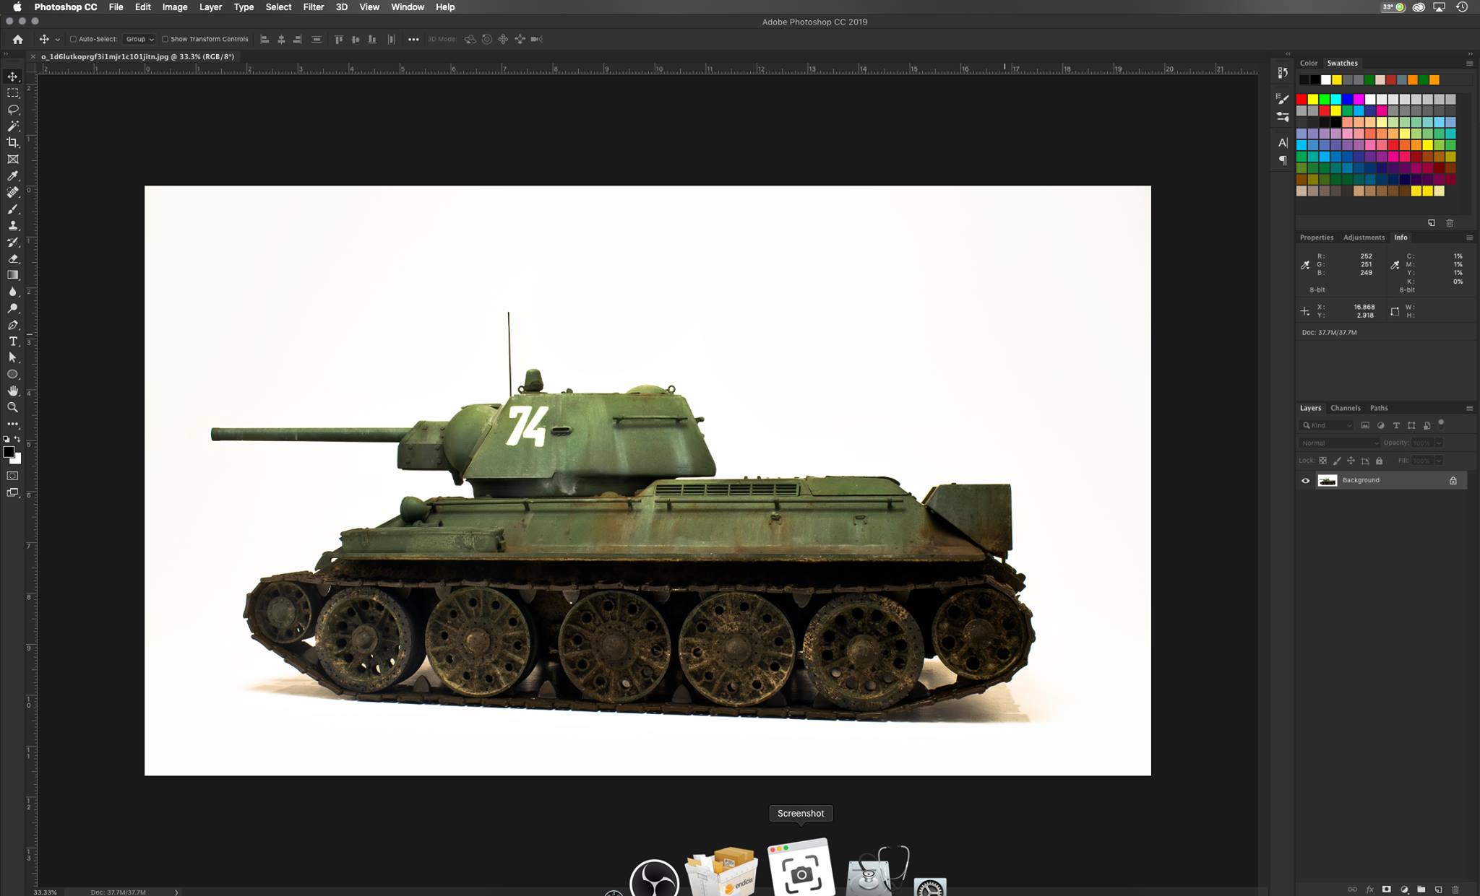Select the Eyedropper tool

click(13, 176)
